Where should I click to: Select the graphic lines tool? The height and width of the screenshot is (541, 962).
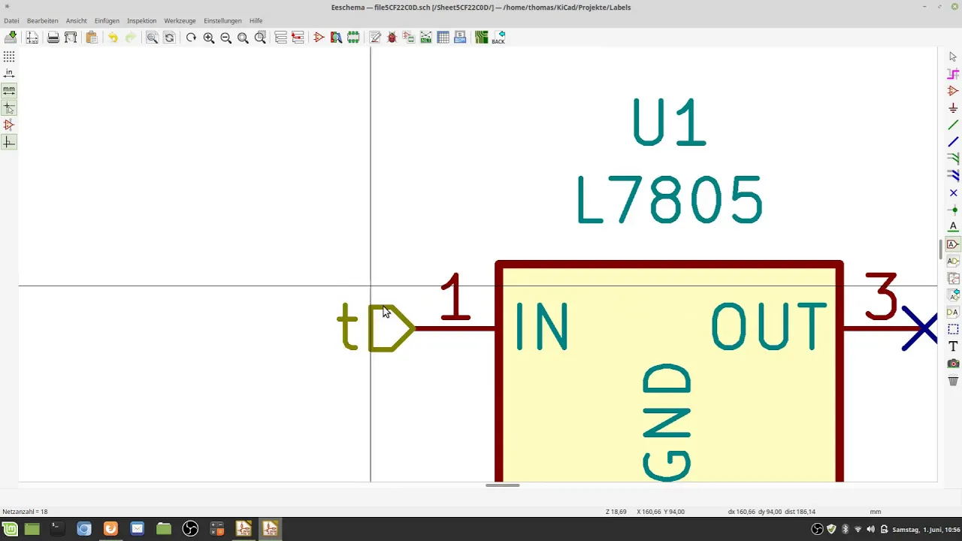pos(953,330)
